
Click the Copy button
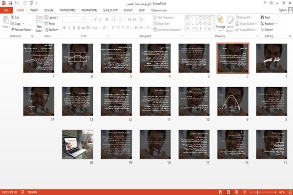[16, 23]
